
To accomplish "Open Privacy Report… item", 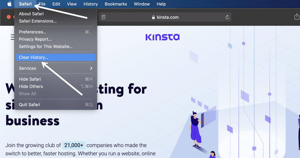I will (x=35, y=39).
